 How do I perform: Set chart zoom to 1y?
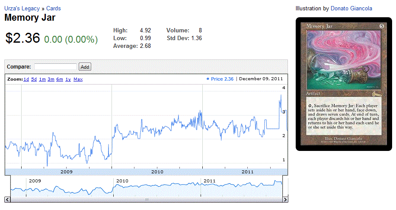tap(68, 79)
